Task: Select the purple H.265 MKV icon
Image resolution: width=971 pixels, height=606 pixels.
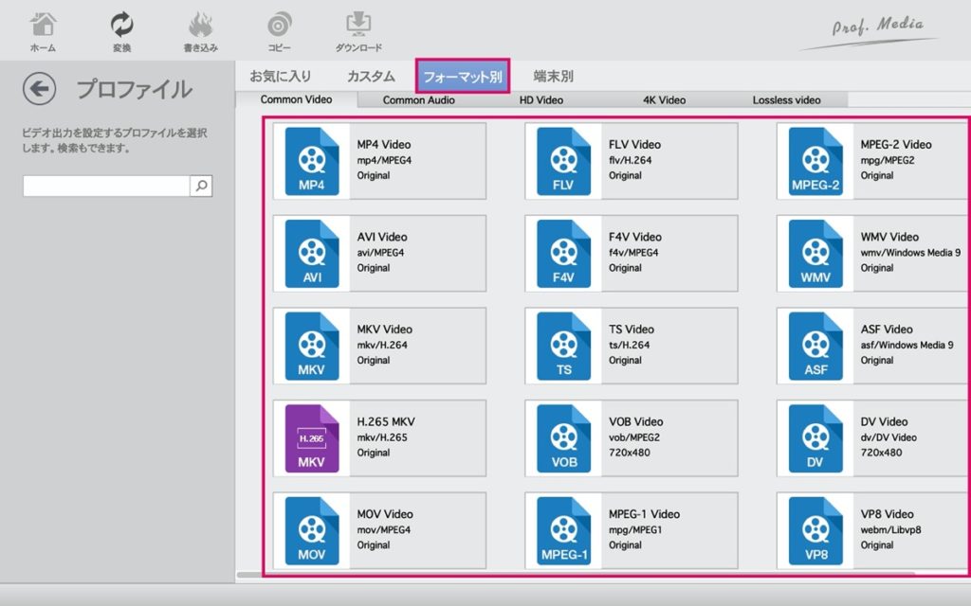Action: point(312,438)
